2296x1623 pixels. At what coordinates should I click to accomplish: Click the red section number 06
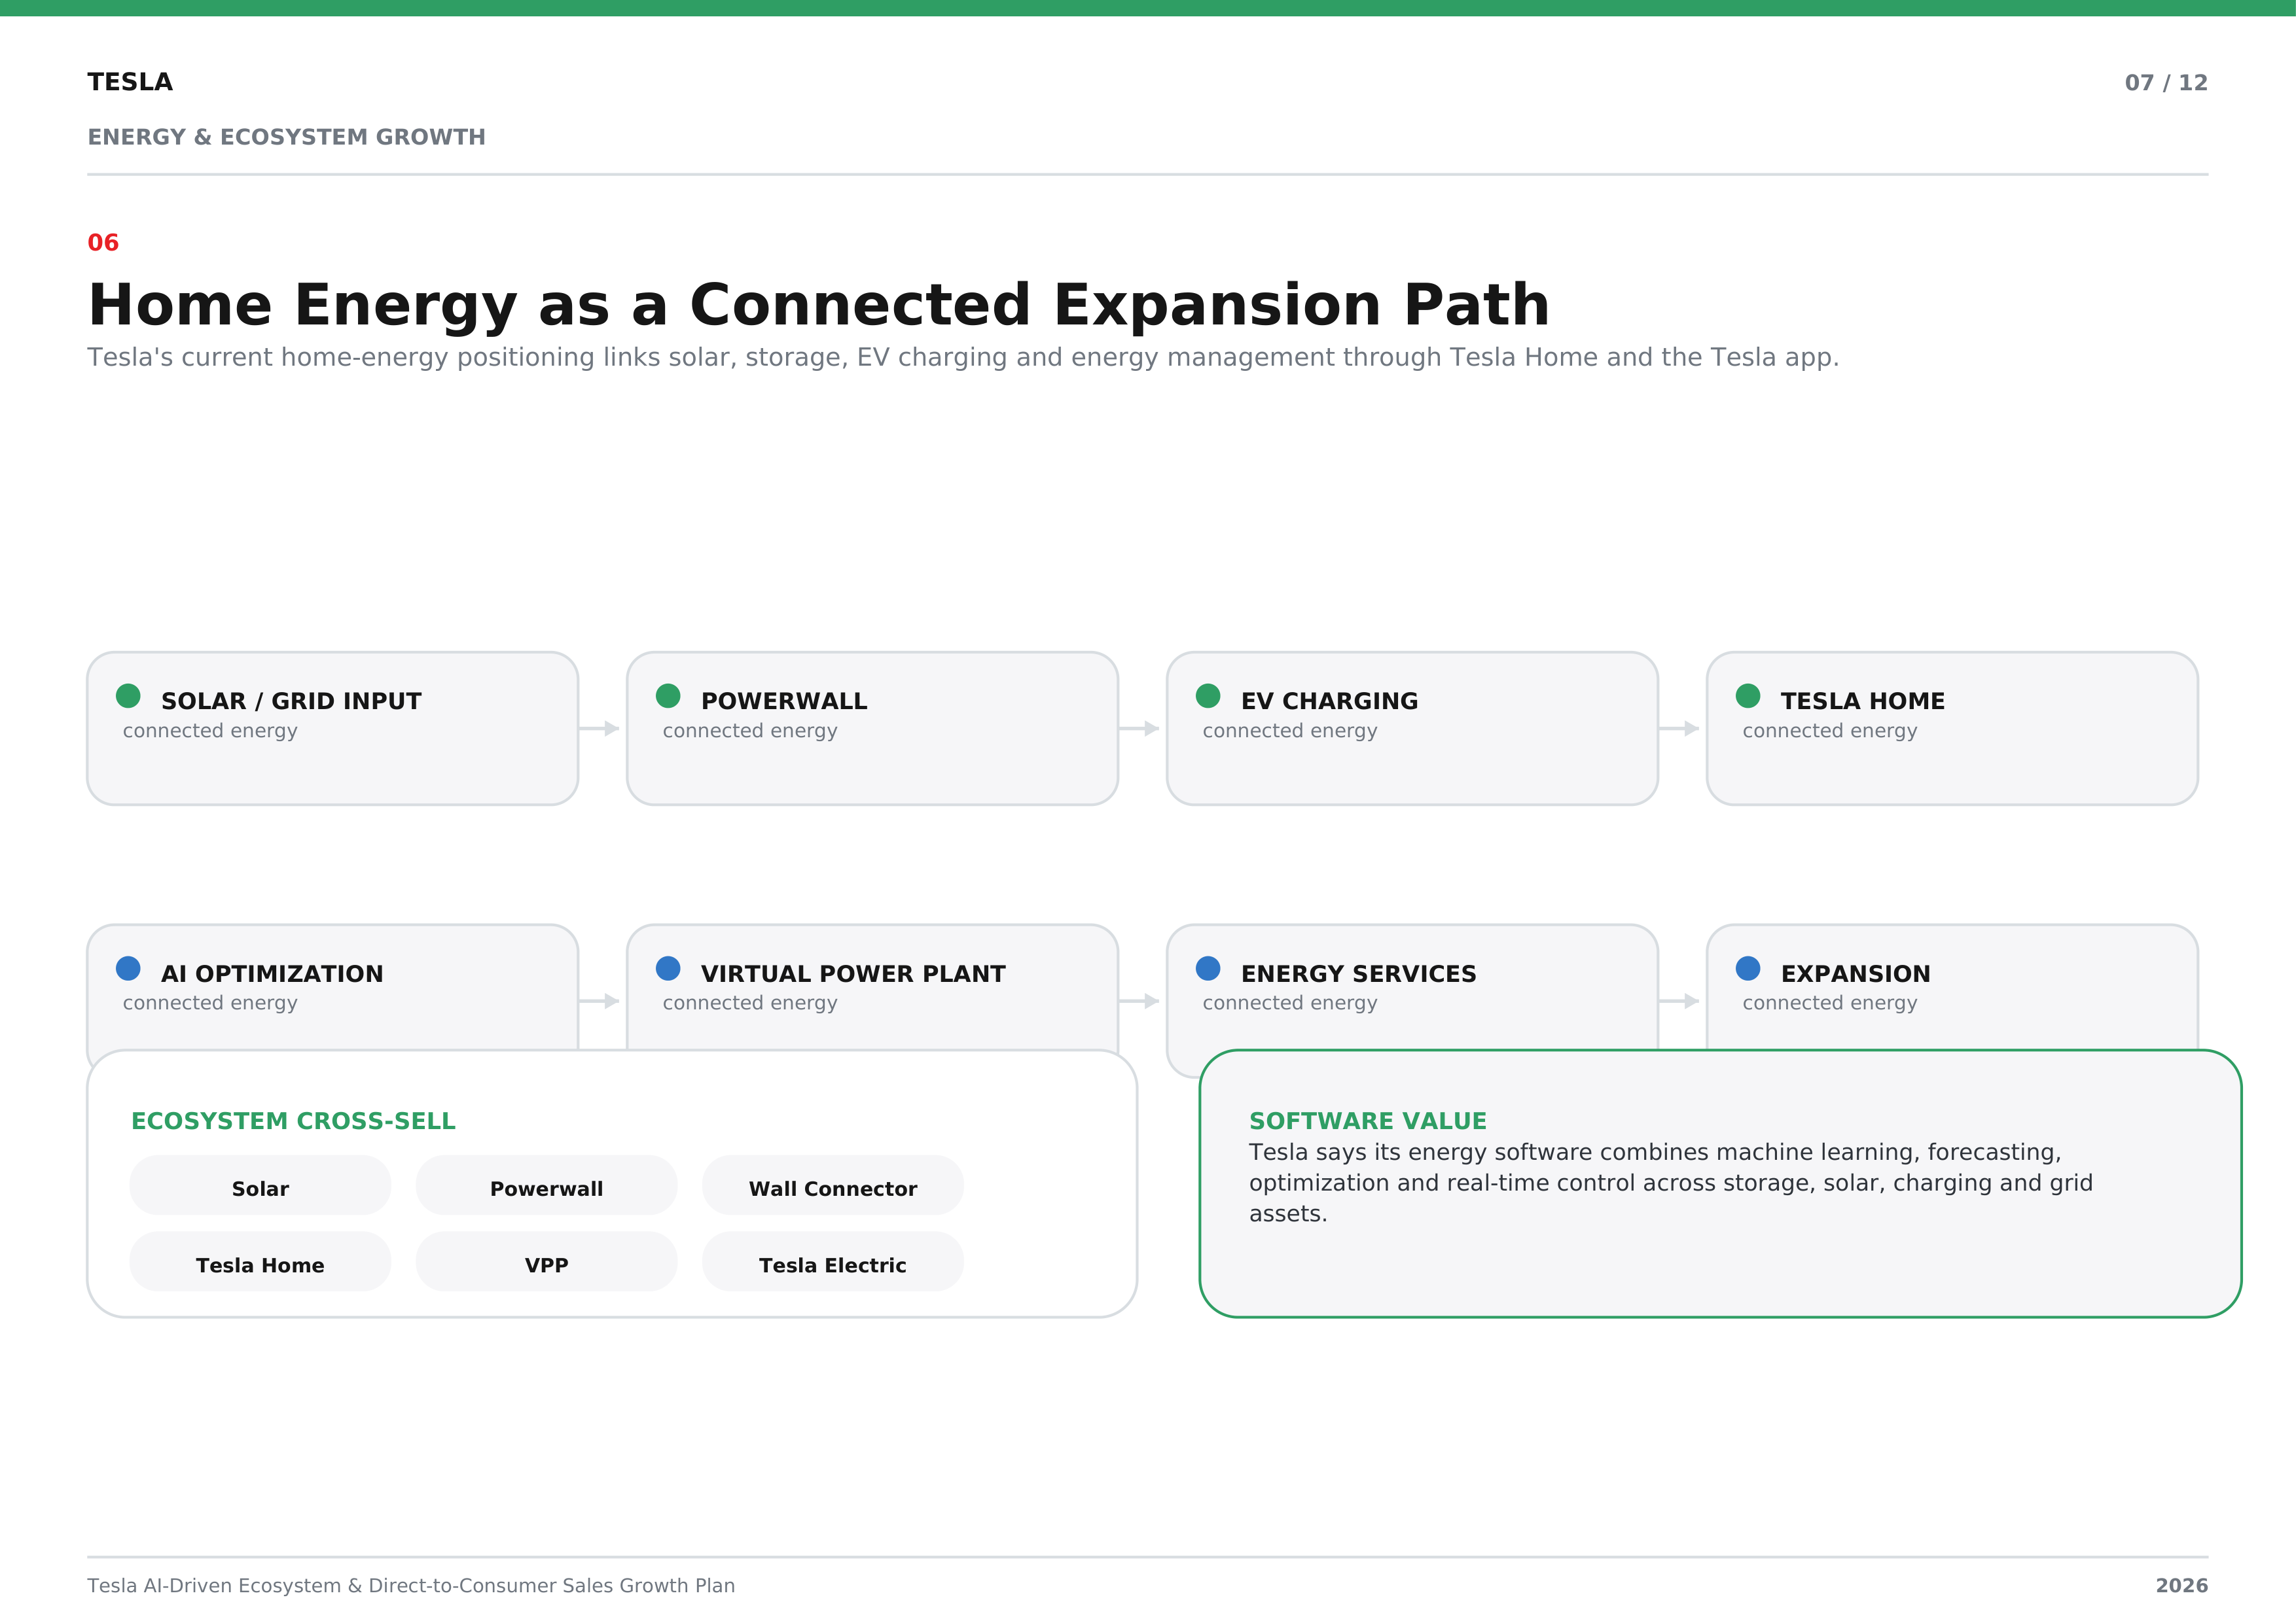click(103, 243)
